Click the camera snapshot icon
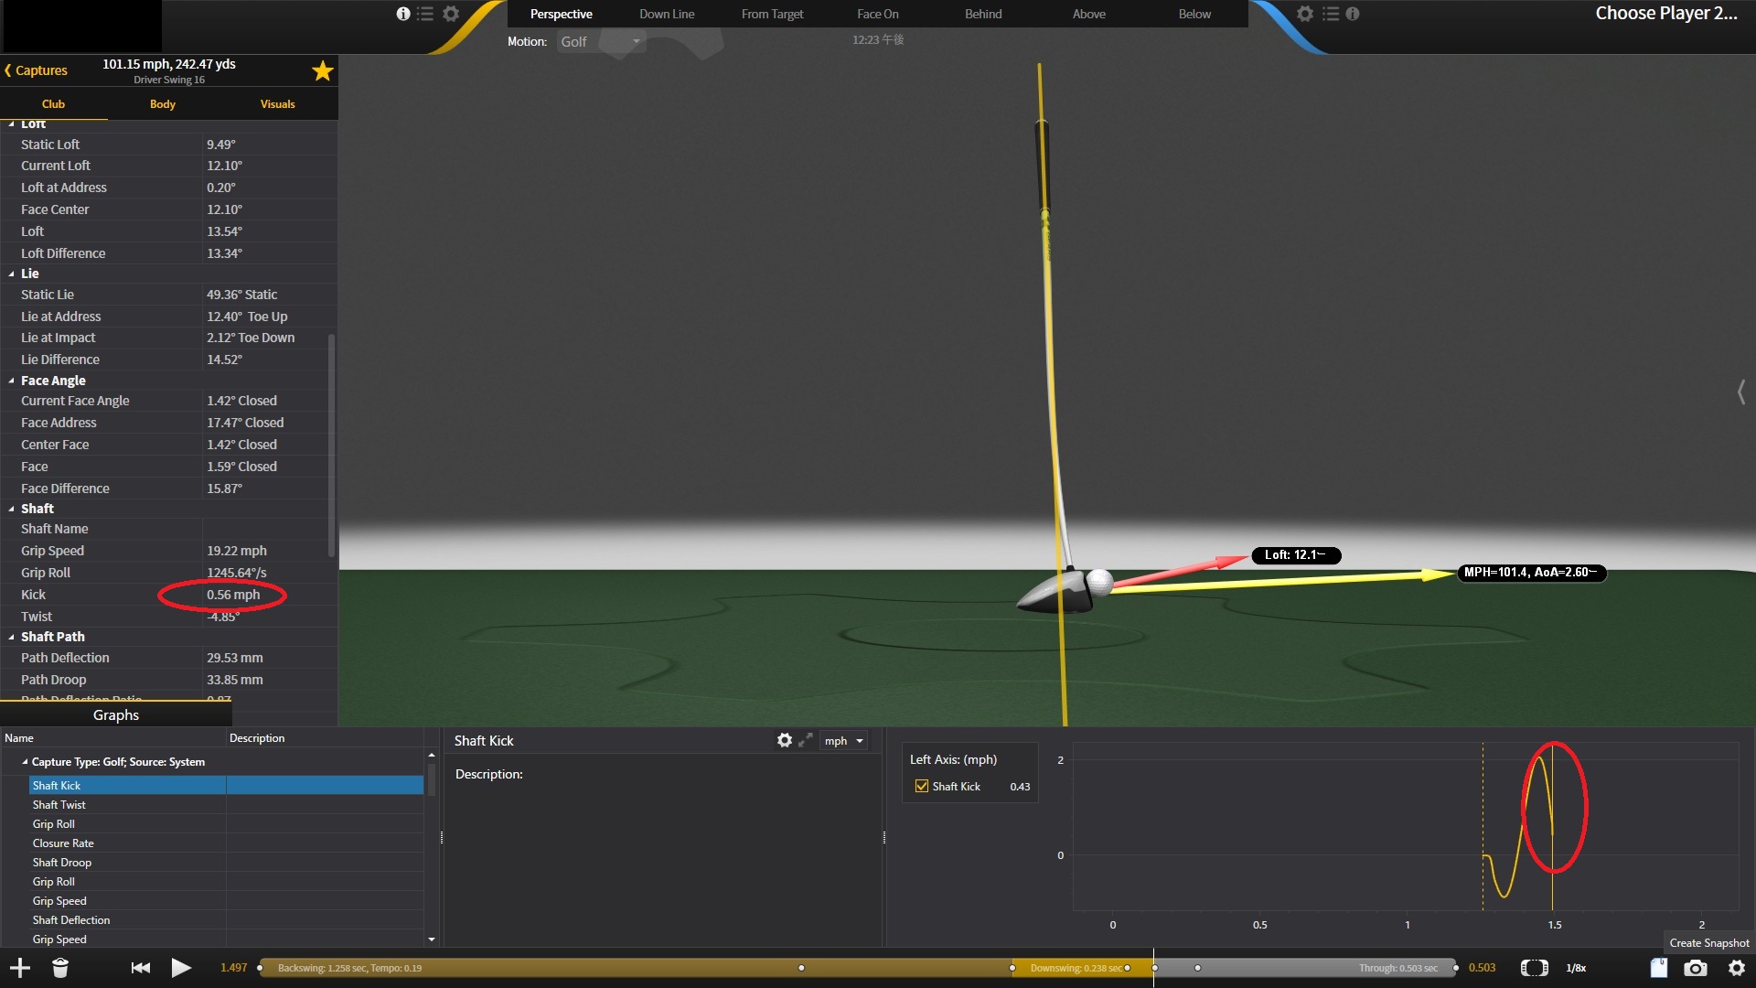 pyautogui.click(x=1695, y=968)
